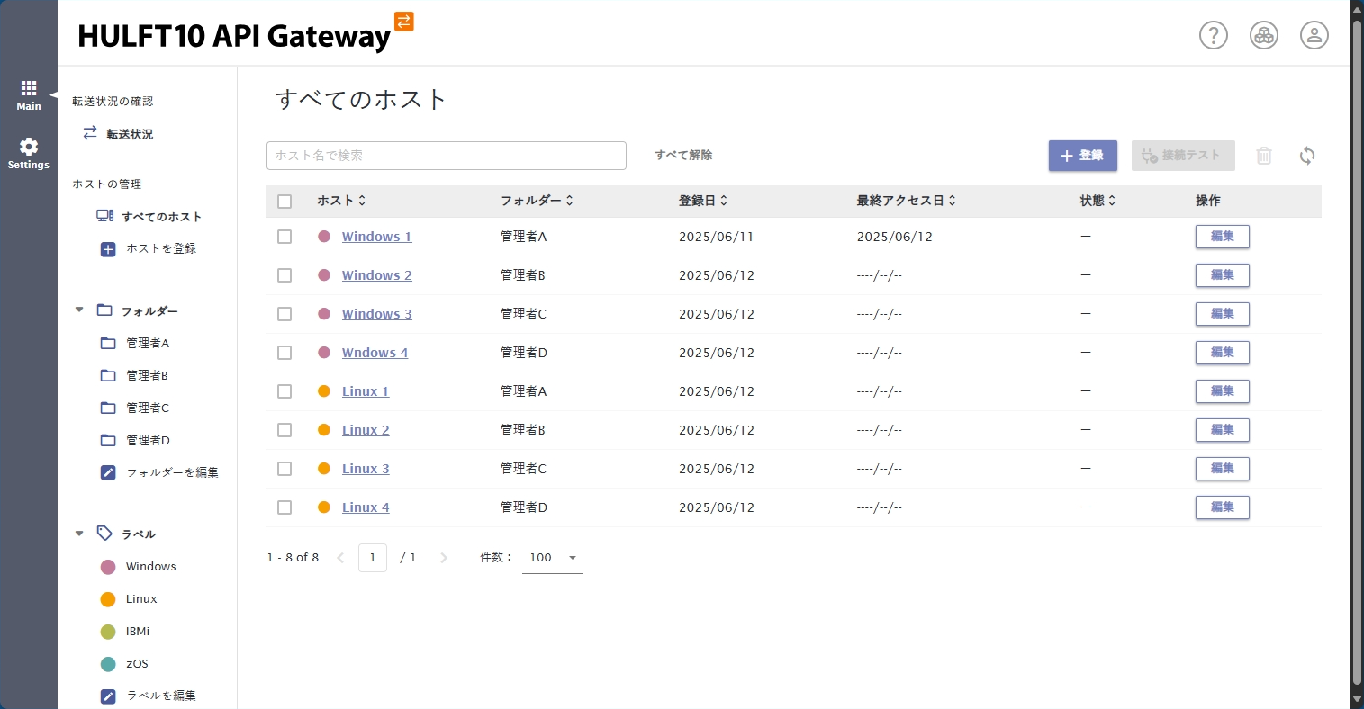Open the Windows 1 host link
The width and height of the screenshot is (1364, 709).
tap(376, 237)
